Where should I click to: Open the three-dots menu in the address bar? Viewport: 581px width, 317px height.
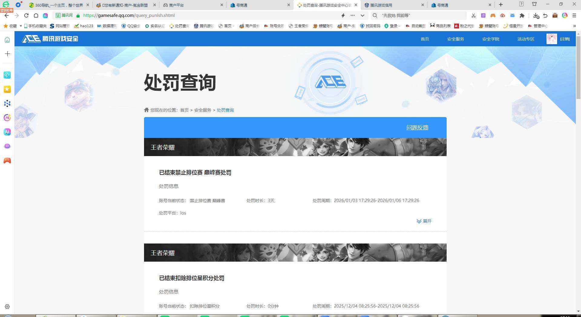click(x=353, y=15)
